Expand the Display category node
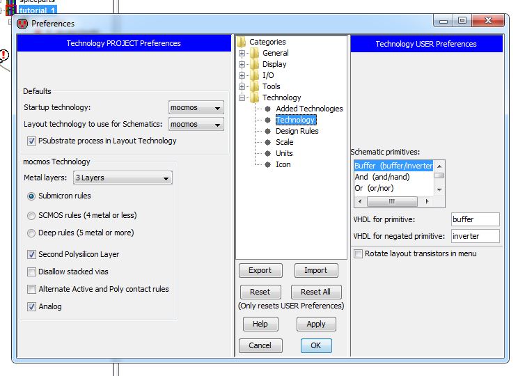This screenshot has height=376, width=518. pos(242,65)
